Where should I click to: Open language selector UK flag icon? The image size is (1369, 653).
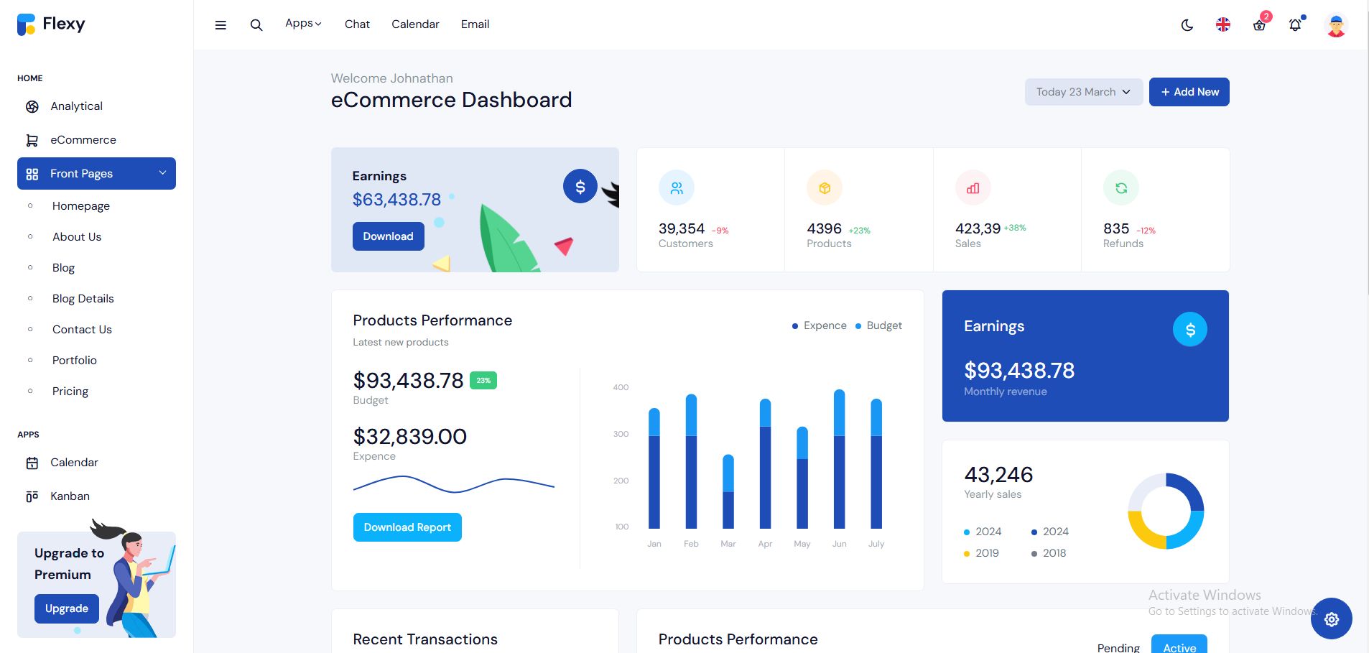1223,24
